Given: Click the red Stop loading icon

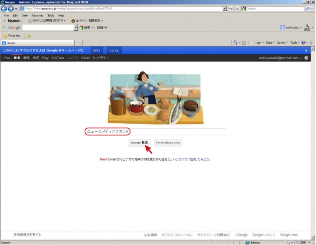Looking at the screenshot, I should point(237,9).
